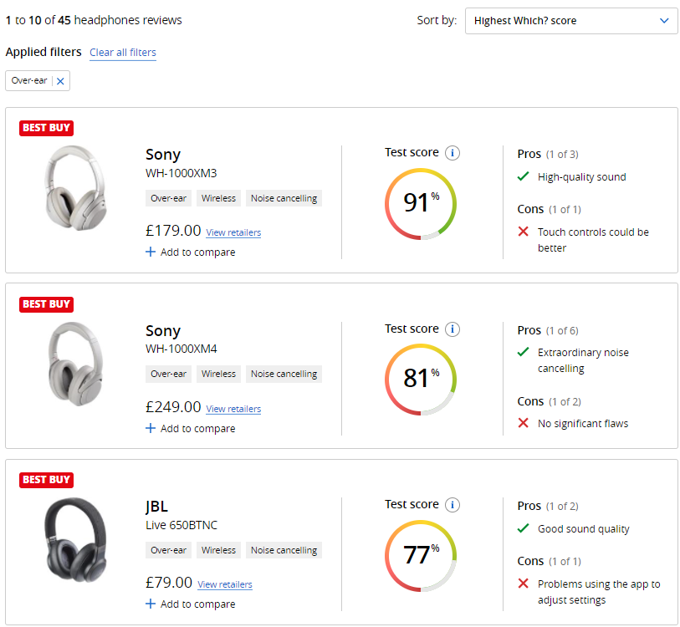680x627 pixels.
Task: Click info icon beside JBL Live 650BTNC test score
Action: tap(452, 504)
